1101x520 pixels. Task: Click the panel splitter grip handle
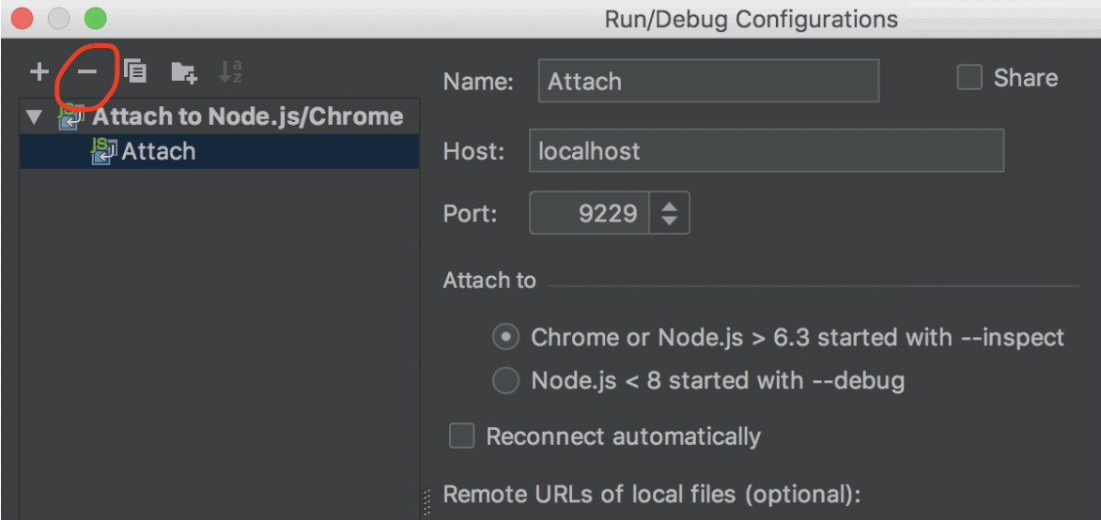[x=426, y=502]
